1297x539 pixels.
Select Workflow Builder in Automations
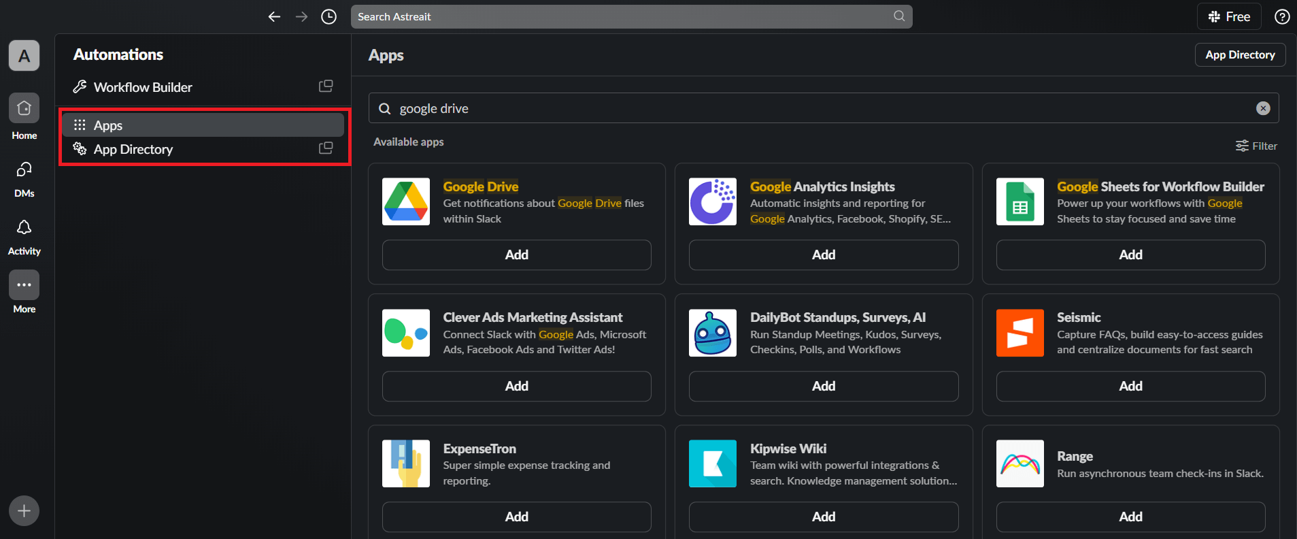point(143,87)
